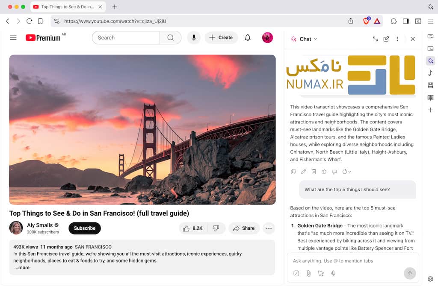This screenshot has height=286, width=438.
Task: Click the Brave Rewards triangle icon
Action: click(x=377, y=21)
